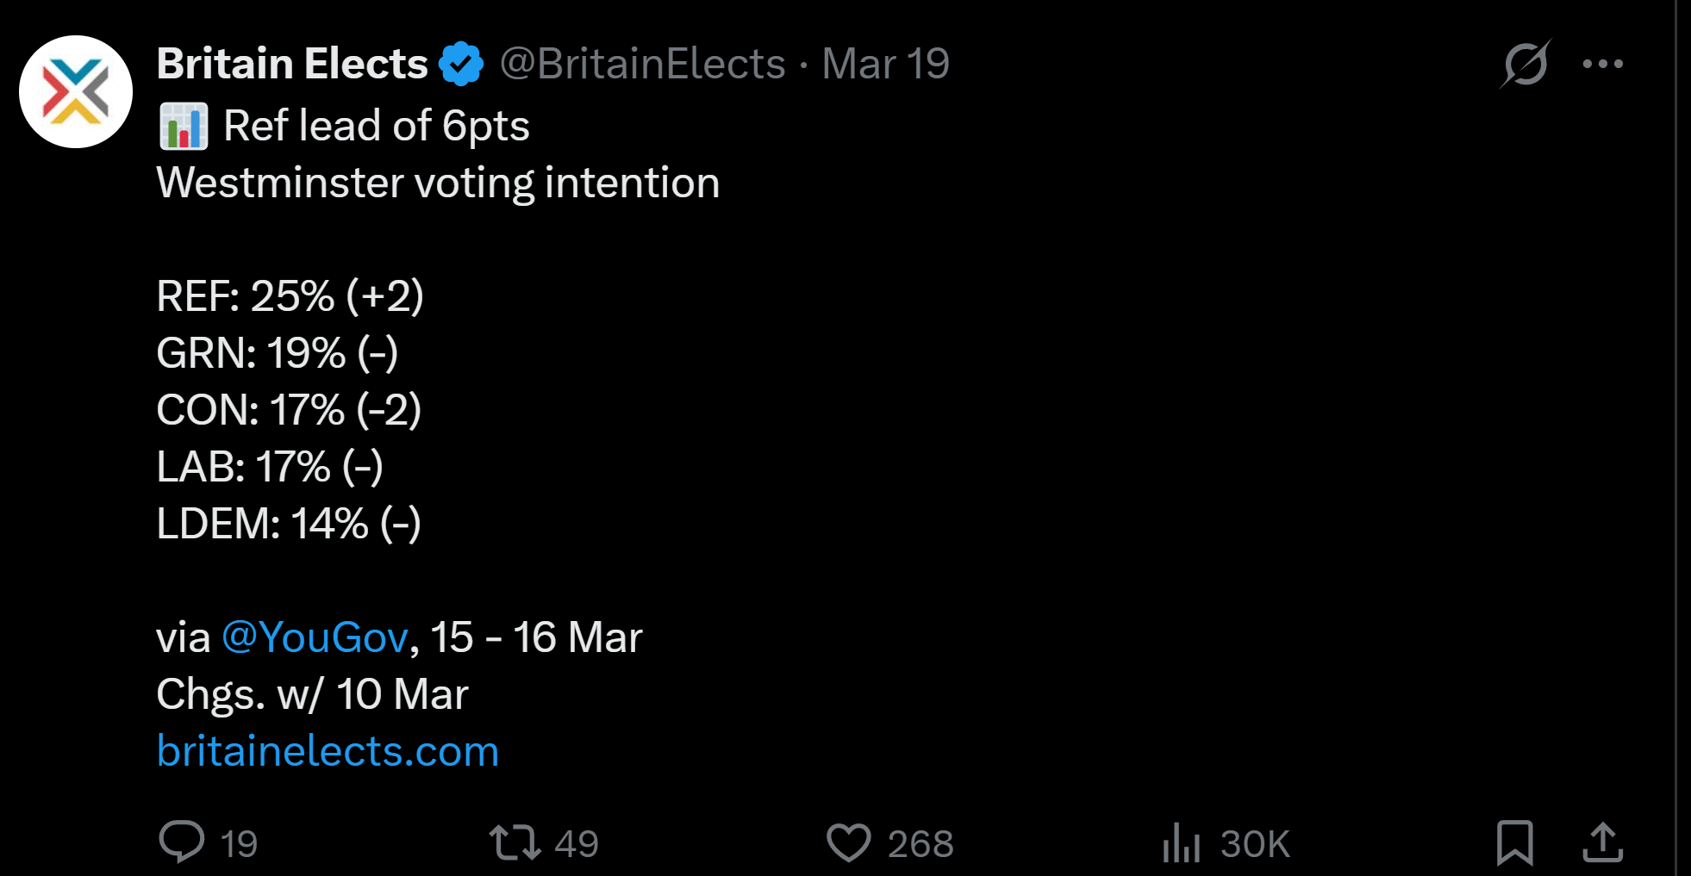Open the @BritainElects handle
The height and width of the screenshot is (876, 1691).
pos(642,64)
